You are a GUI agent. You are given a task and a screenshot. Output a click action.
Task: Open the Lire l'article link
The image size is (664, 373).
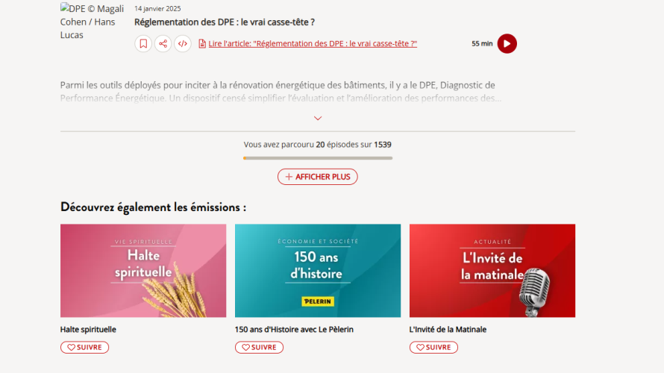[313, 43]
